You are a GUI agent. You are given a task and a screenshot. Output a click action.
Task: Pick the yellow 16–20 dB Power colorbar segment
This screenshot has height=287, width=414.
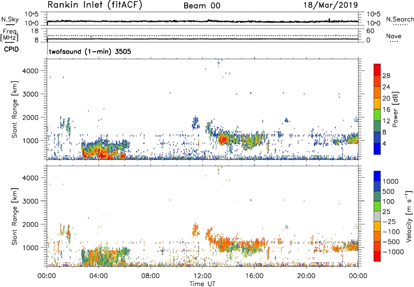click(x=377, y=104)
